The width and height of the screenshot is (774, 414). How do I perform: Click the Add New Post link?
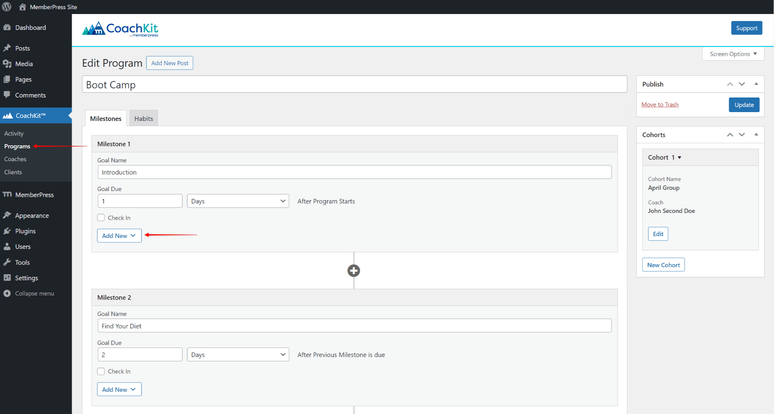click(170, 62)
